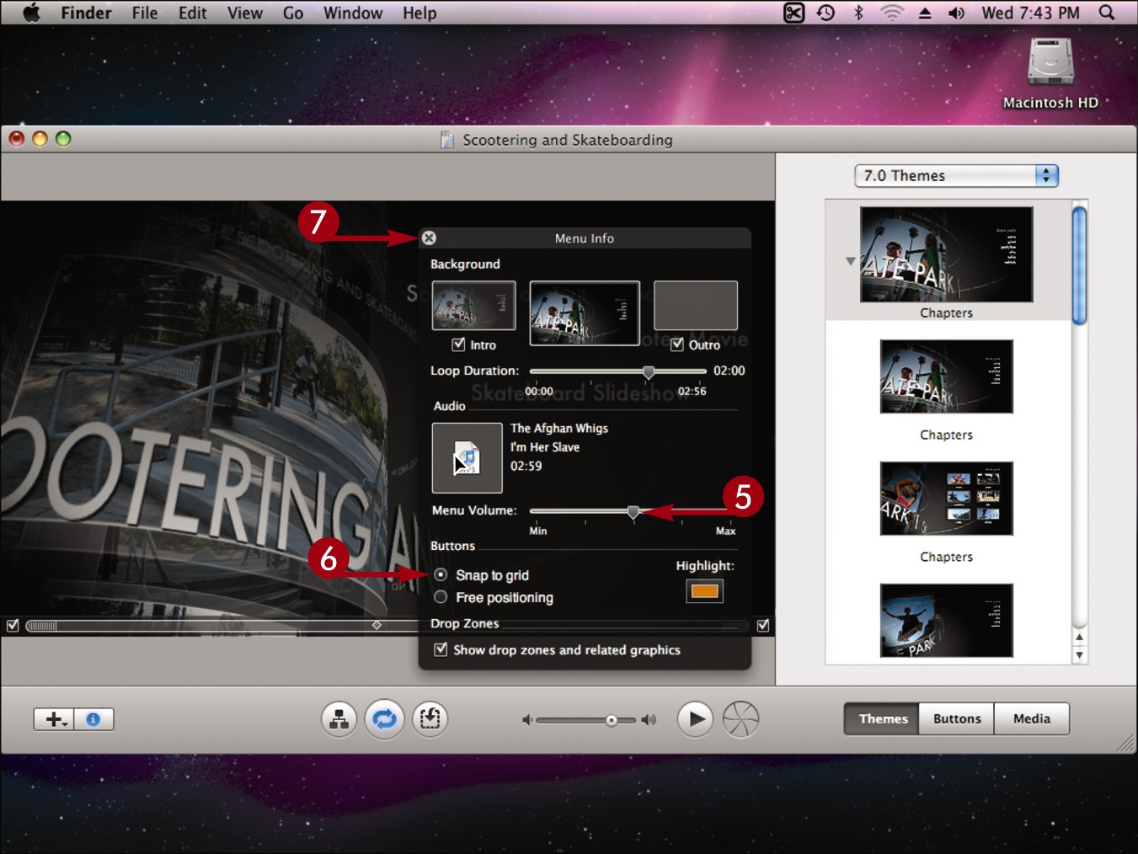Click the document icon in title bar
The image size is (1138, 854).
pos(447,140)
